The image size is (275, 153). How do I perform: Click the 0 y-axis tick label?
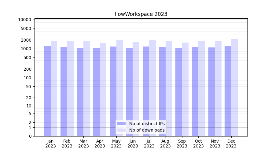[30, 136]
